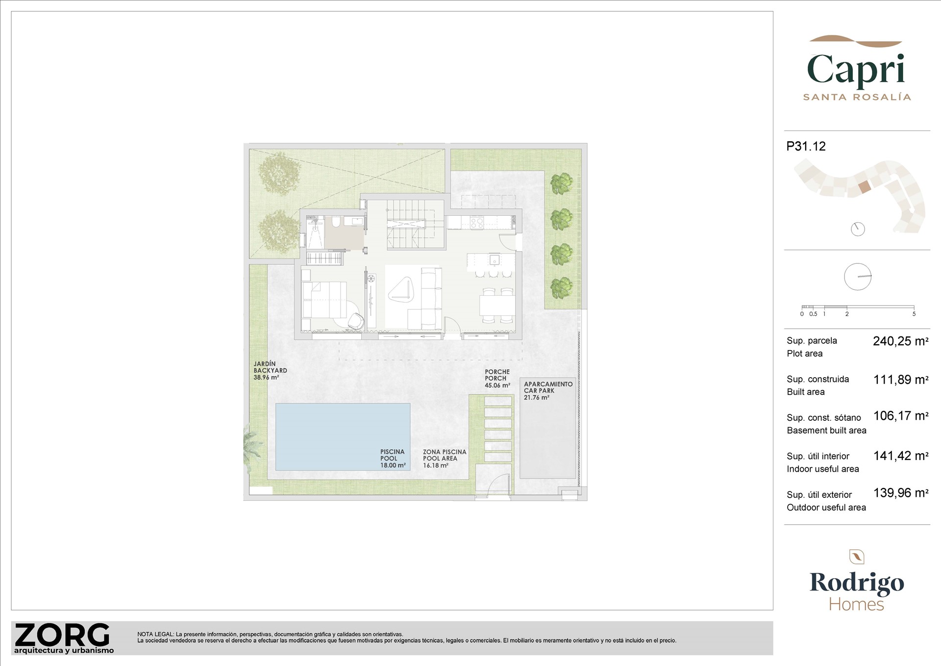Click the double bed in the bedroom
The image size is (941, 666).
tap(324, 300)
